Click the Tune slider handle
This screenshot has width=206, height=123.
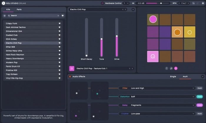102,39
